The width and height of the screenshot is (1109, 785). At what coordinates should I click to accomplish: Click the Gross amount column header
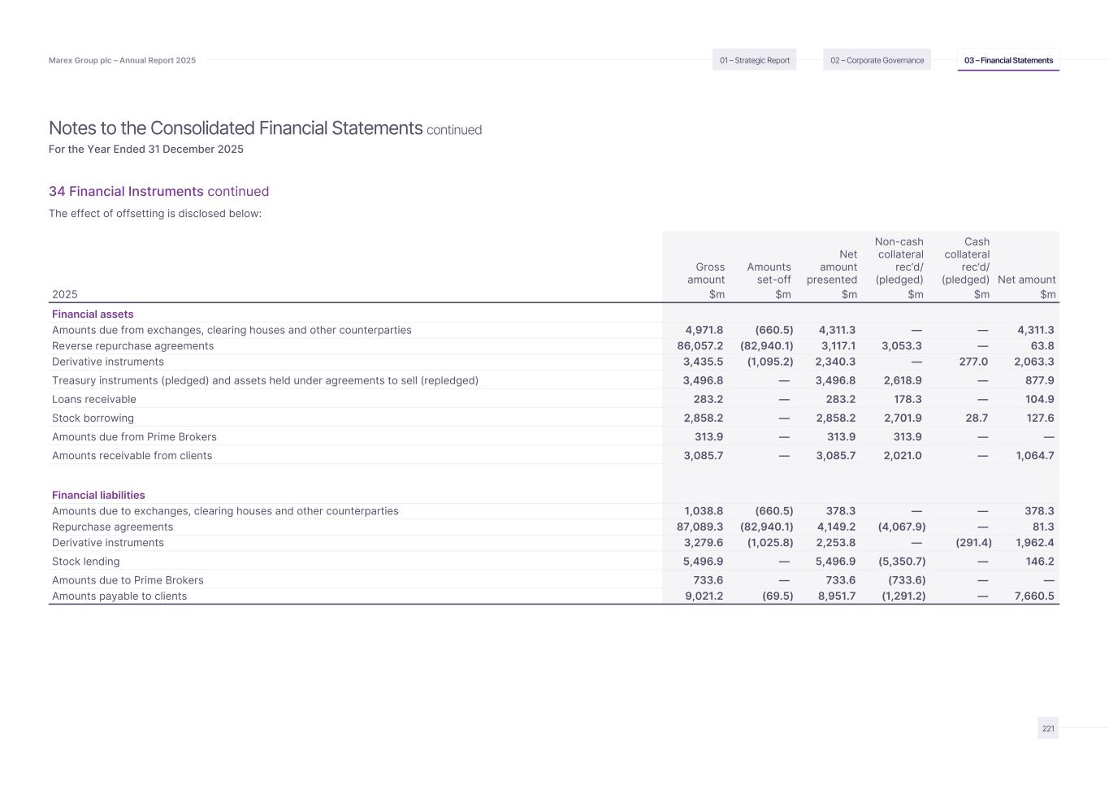point(706,273)
